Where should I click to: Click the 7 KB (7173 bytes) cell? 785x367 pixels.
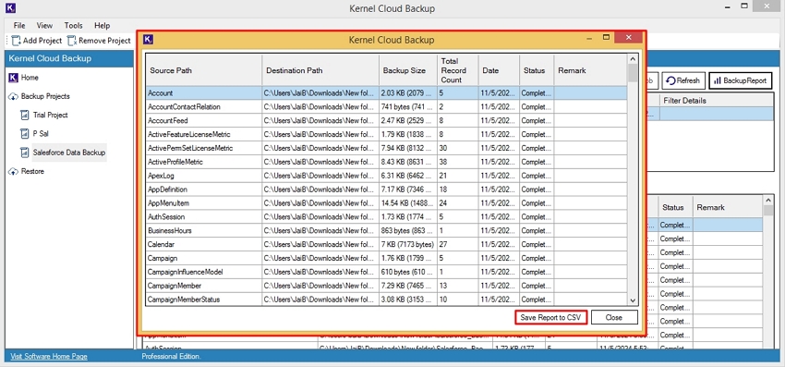click(408, 244)
